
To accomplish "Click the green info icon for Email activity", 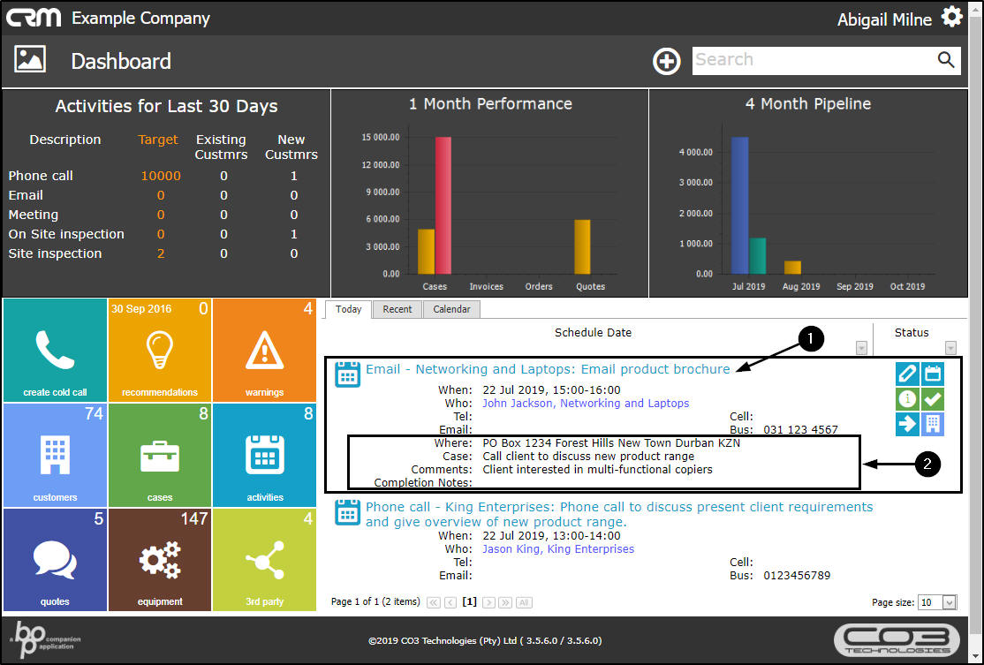I will (907, 399).
